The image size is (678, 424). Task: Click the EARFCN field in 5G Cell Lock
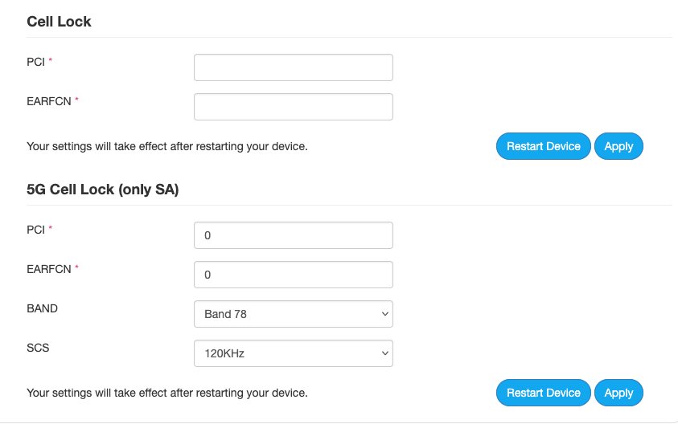[293, 275]
